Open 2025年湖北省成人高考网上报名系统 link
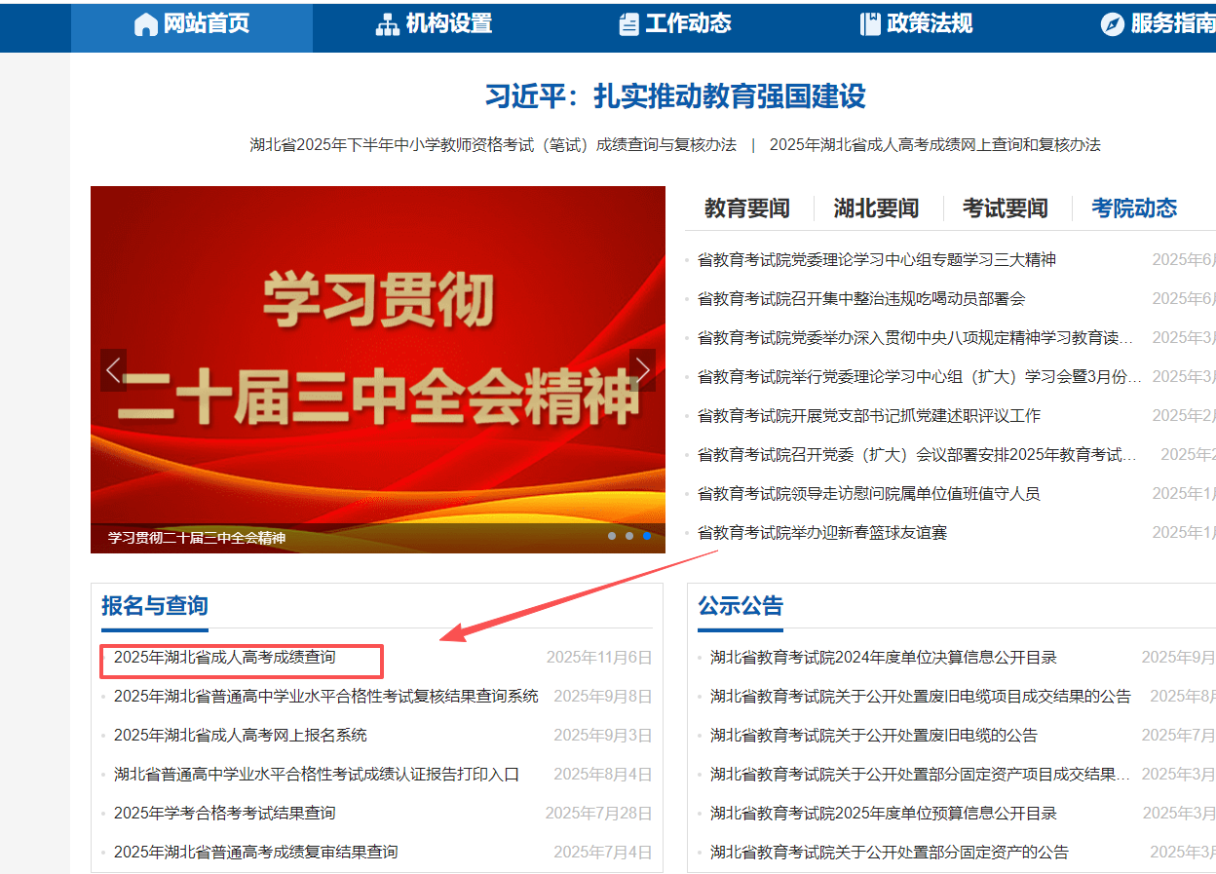This screenshot has width=1216, height=874. [x=240, y=736]
